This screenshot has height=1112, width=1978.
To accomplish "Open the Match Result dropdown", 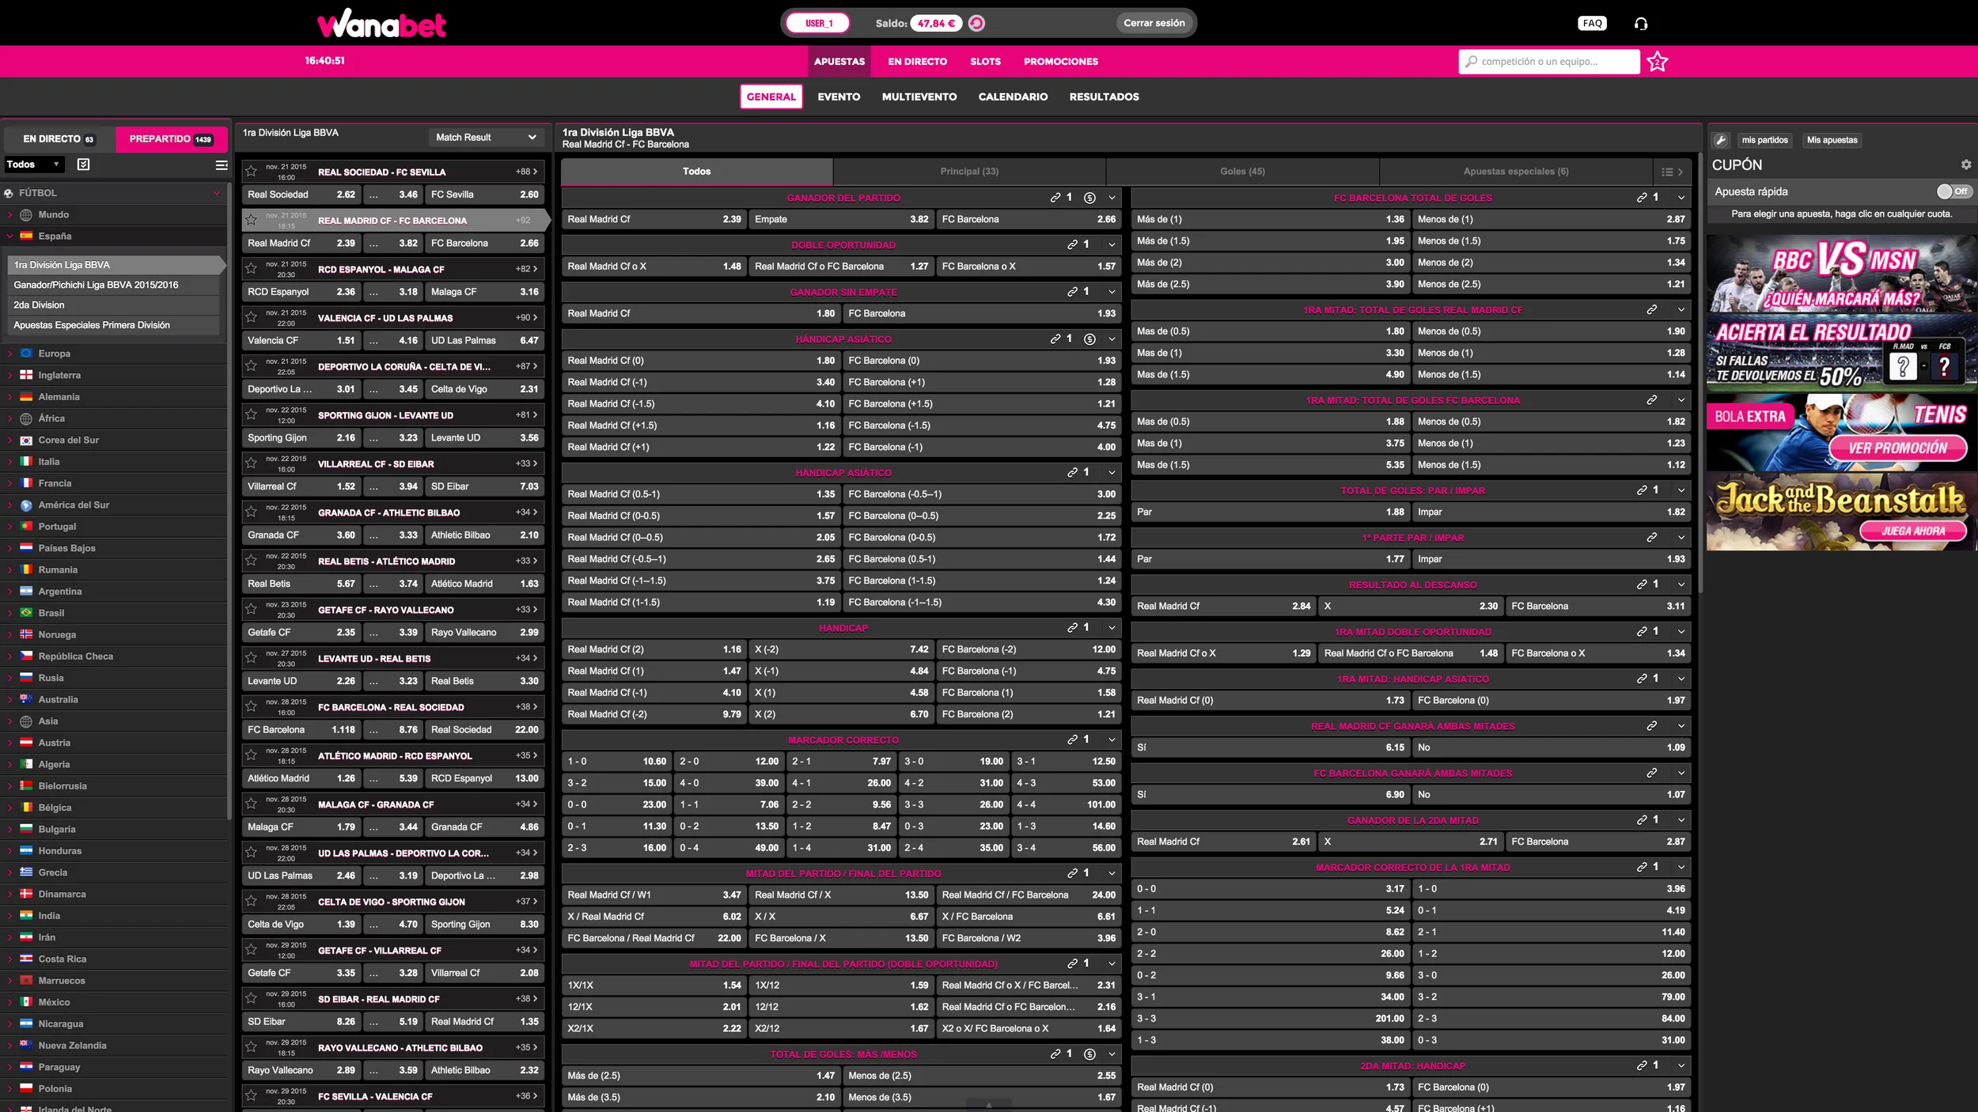I will tap(486, 137).
